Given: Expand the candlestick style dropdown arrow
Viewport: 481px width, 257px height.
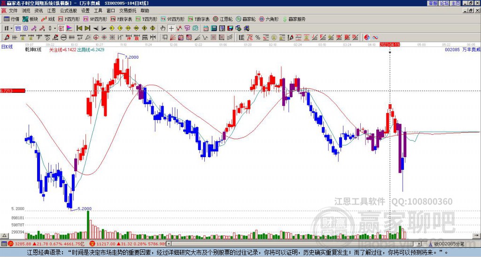Looking at the screenshot, I should coord(55,29).
